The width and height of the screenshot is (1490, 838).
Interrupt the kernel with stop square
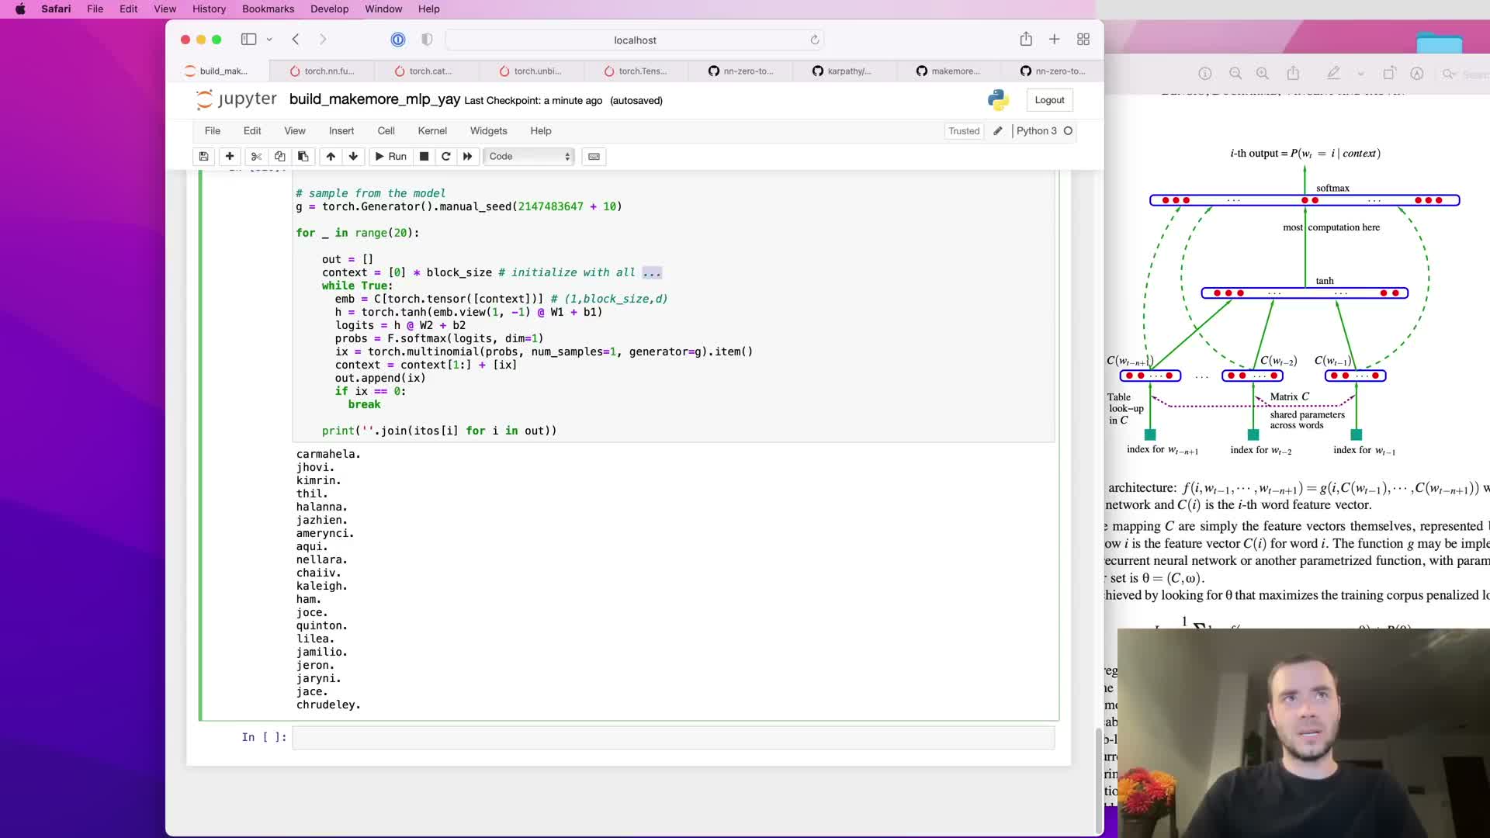pos(424,156)
